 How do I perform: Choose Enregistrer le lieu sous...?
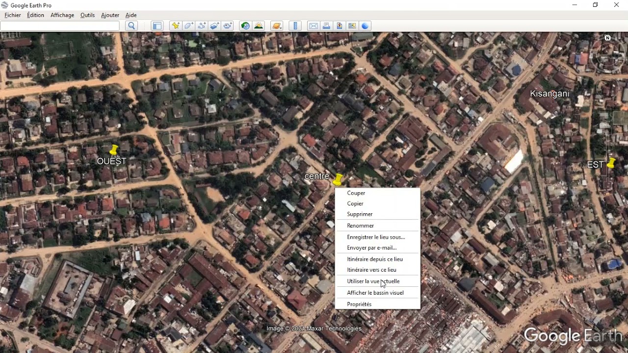click(x=377, y=237)
